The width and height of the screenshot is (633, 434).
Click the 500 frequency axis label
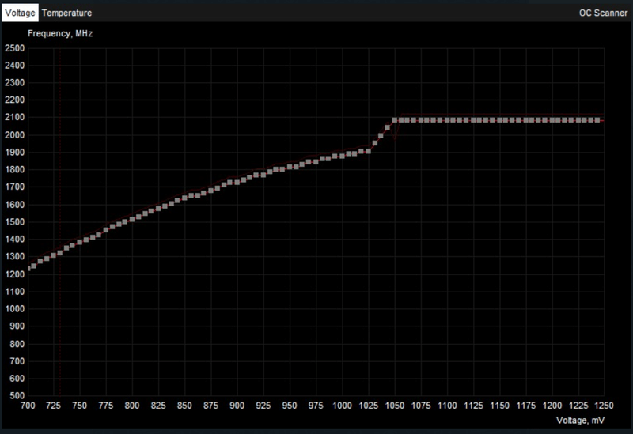pyautogui.click(x=17, y=396)
